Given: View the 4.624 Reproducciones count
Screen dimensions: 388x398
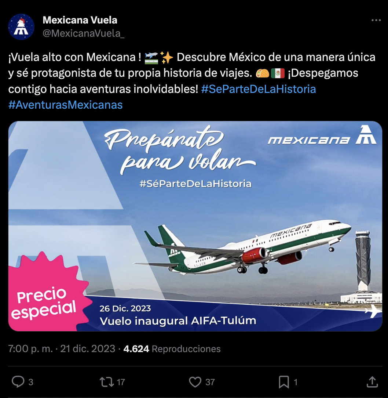Looking at the screenshot, I should 172,349.
